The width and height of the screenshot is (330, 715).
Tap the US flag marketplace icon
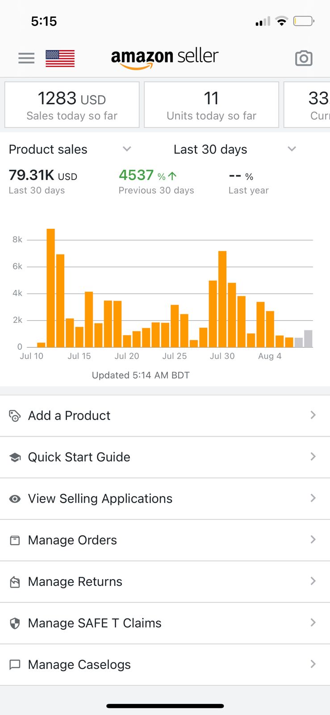coord(60,58)
